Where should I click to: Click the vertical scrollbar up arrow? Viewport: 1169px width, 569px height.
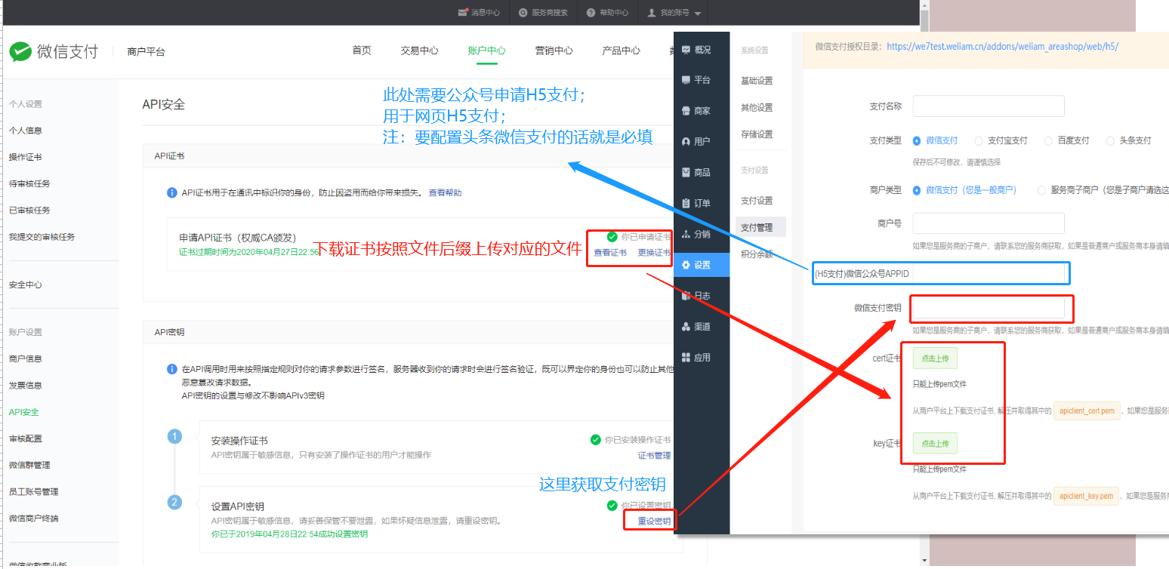pyautogui.click(x=924, y=5)
